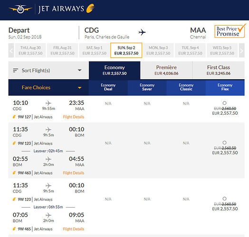The height and width of the screenshot is (237, 249).
Task: Show previous dates with left arrow
Action: [11, 50]
